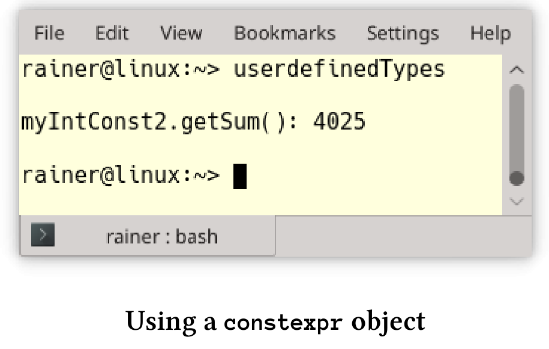This screenshot has height=349, width=549.
Task: Click the scrollbar down arrow
Action: (517, 201)
